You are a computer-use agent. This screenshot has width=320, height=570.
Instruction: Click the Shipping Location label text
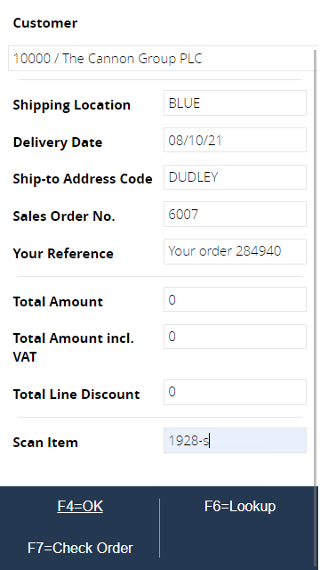click(71, 105)
